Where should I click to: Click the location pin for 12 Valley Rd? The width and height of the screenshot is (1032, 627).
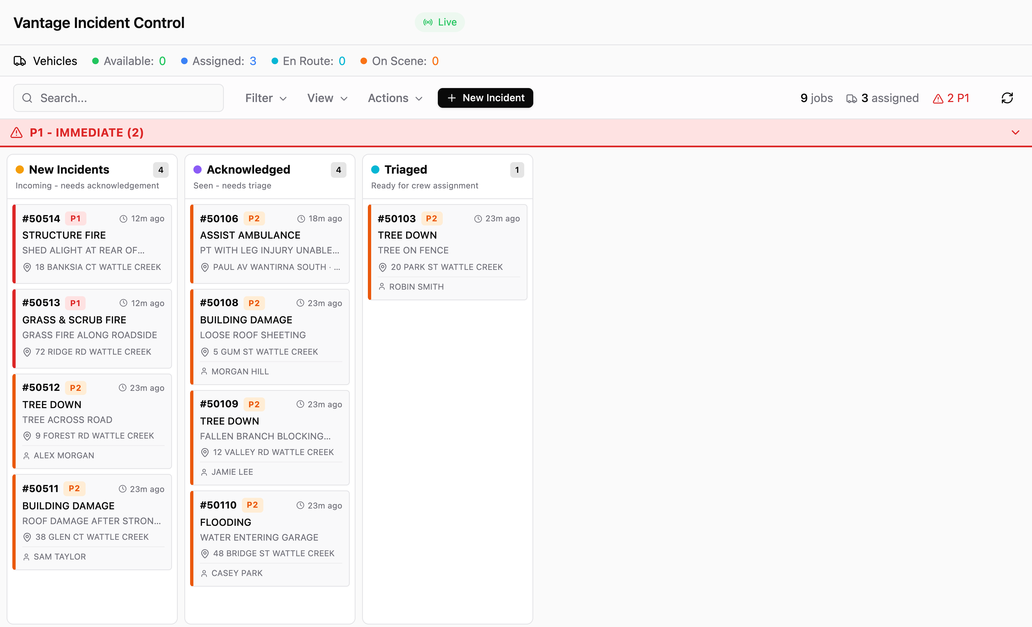[x=205, y=452]
